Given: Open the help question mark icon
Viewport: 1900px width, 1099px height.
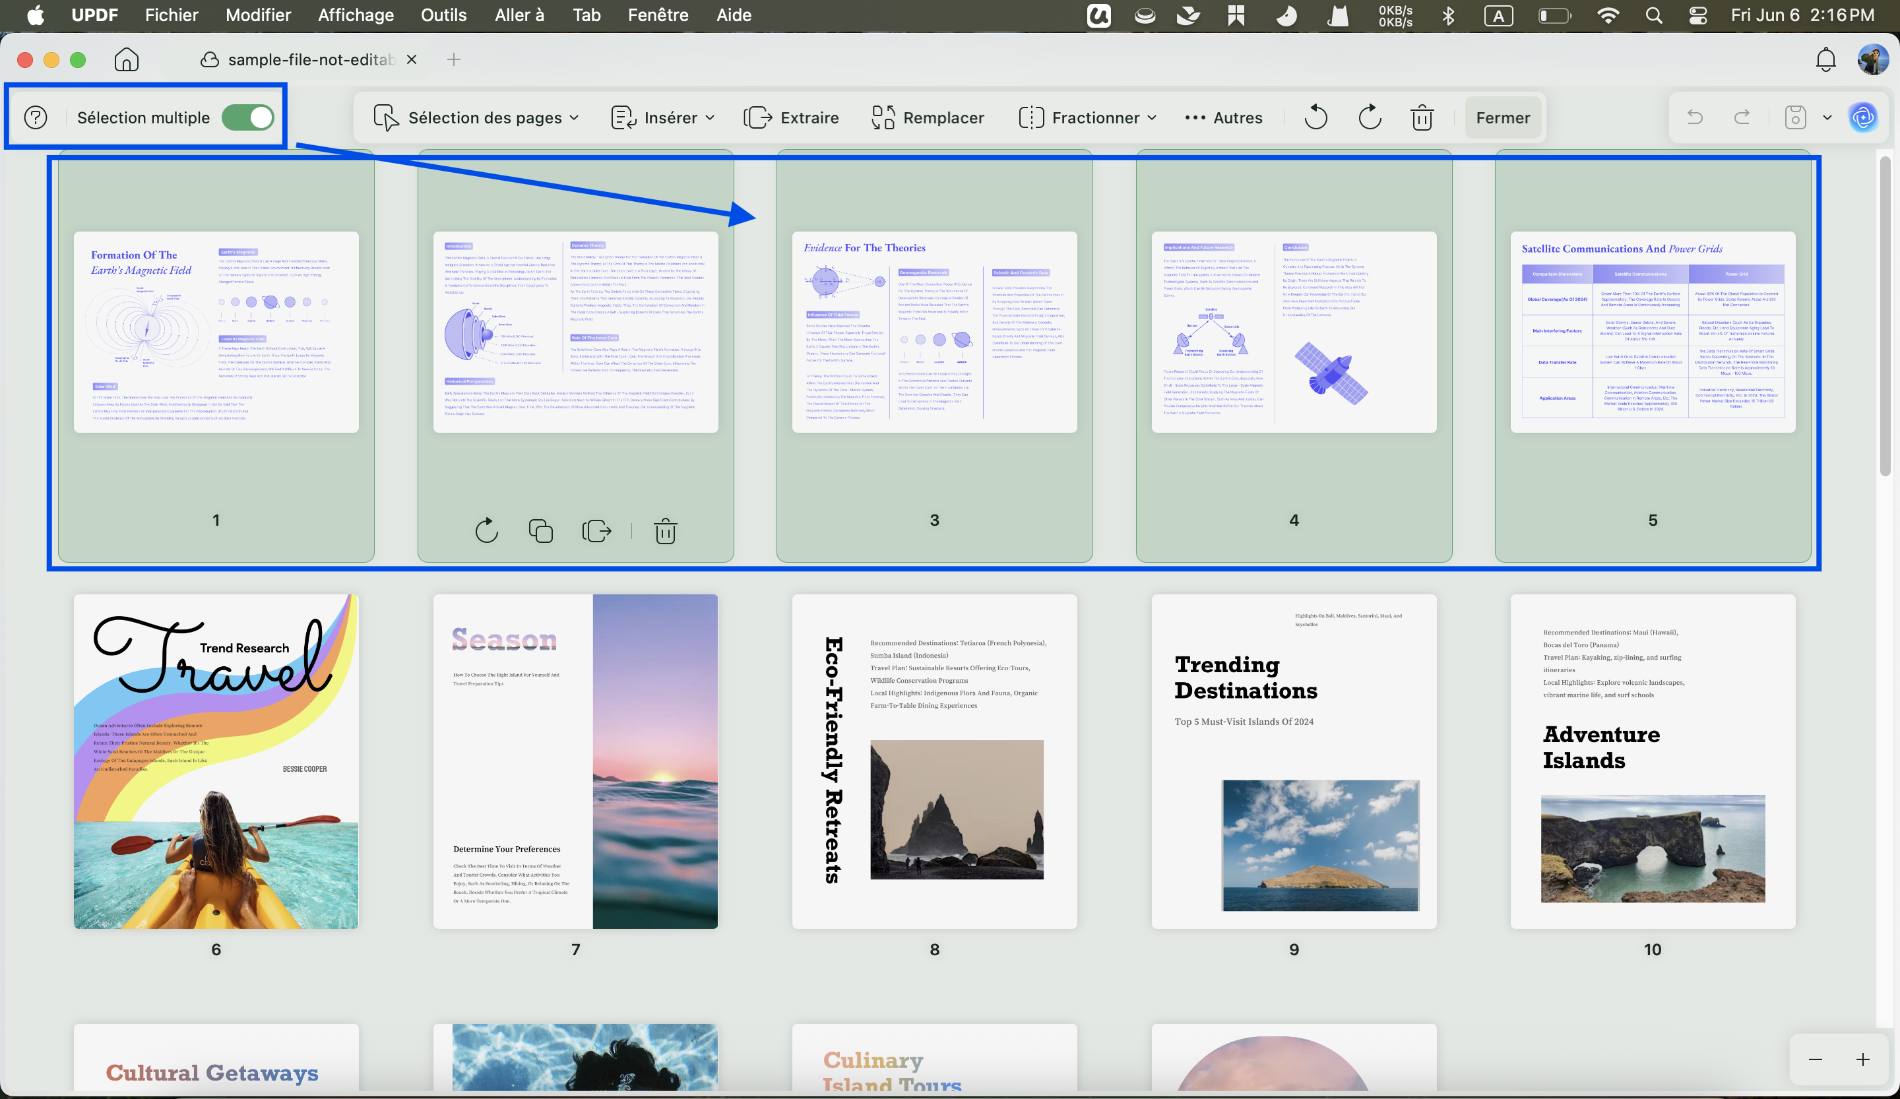Looking at the screenshot, I should (x=36, y=117).
